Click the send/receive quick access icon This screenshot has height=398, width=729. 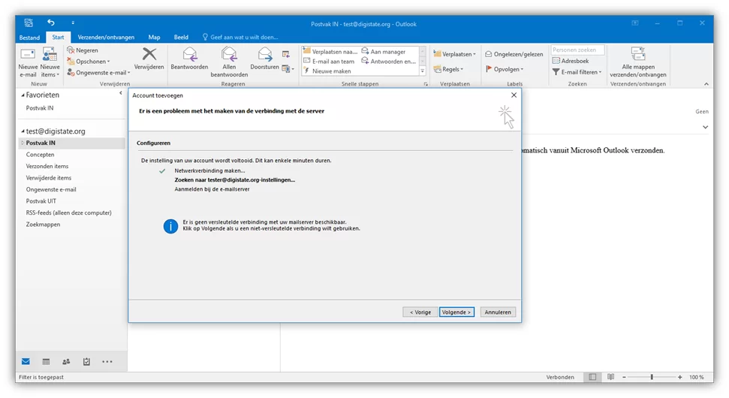point(29,23)
